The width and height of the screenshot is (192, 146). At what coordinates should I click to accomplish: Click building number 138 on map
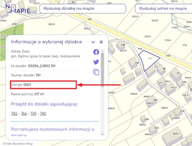pos(122,45)
